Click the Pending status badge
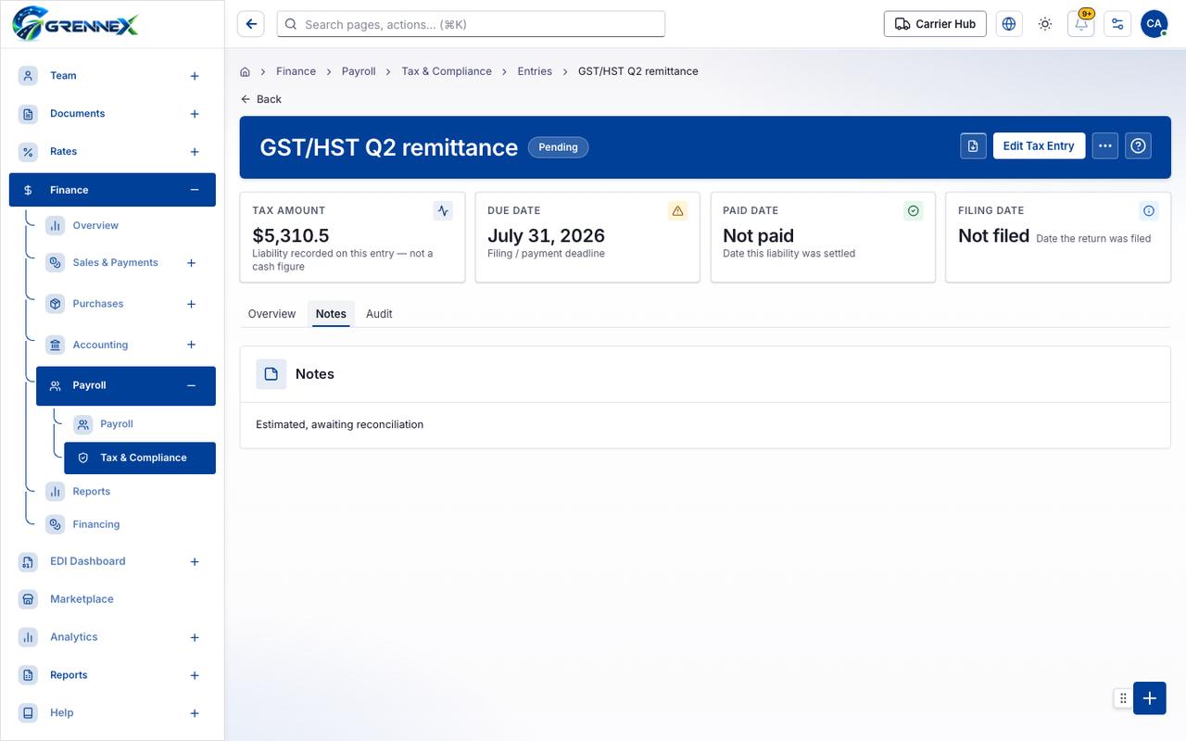Screen dimensions: 1186x741 click(558, 147)
